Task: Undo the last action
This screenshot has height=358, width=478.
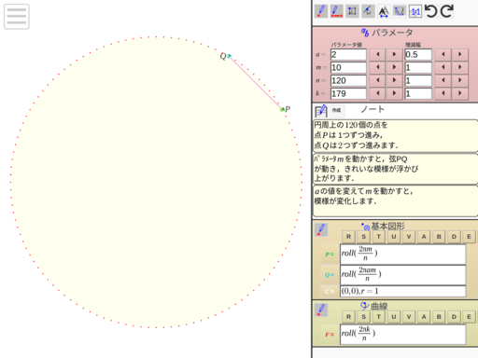Action: 431,11
